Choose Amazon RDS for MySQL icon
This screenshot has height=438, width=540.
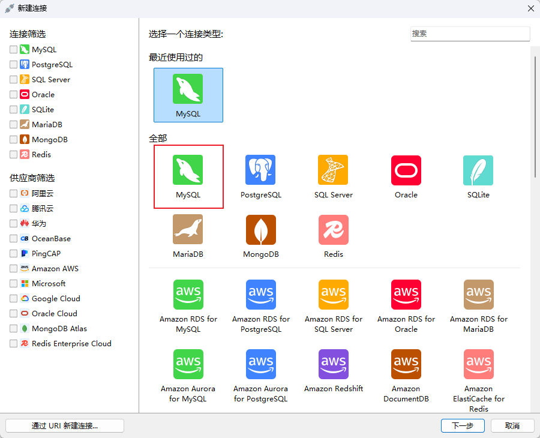[x=188, y=295]
